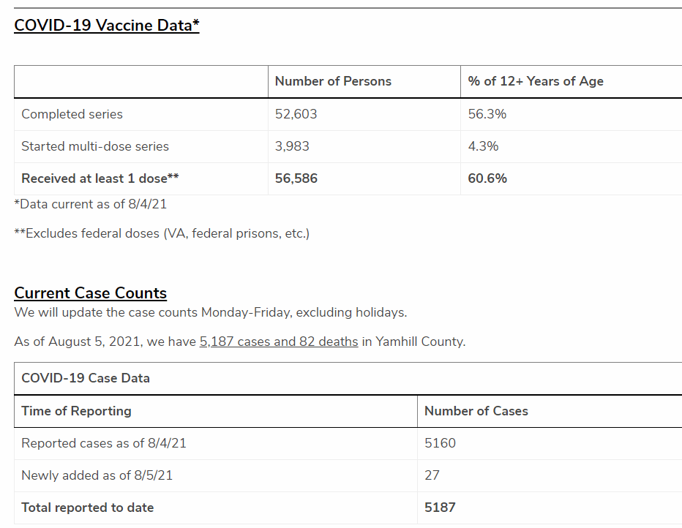This screenshot has width=682, height=528.
Task: Select the Number of Persons column header
Action: [333, 82]
